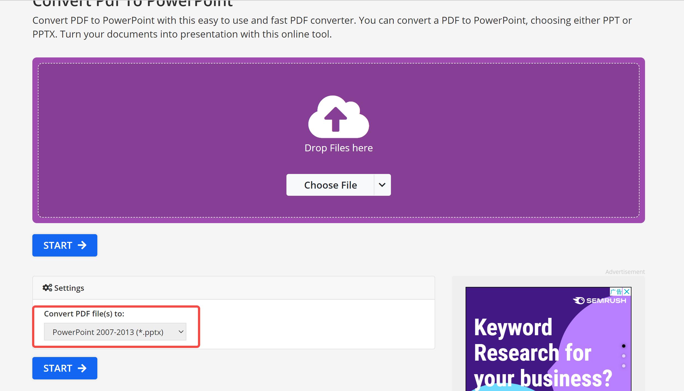684x391 pixels.
Task: Click the gears icon next to Settings
Action: tap(47, 287)
